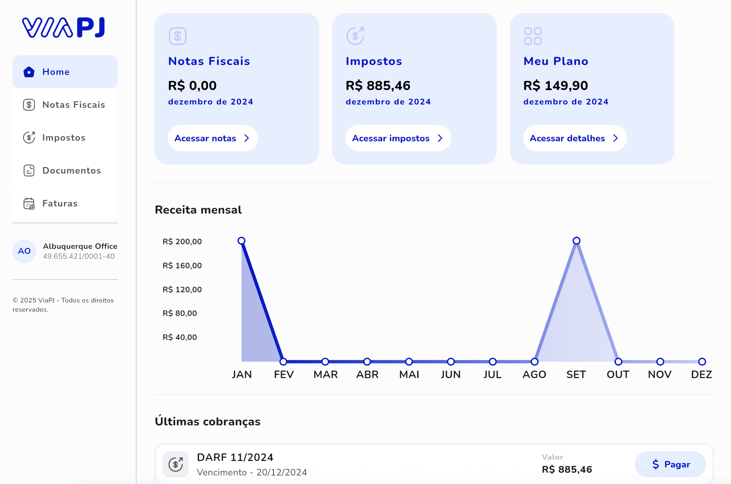The width and height of the screenshot is (731, 484).
Task: Click the grid icon on Meu Plano card
Action: click(x=533, y=36)
